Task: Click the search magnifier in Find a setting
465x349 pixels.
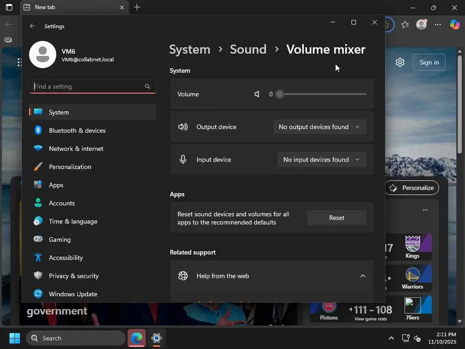Action: click(x=147, y=86)
